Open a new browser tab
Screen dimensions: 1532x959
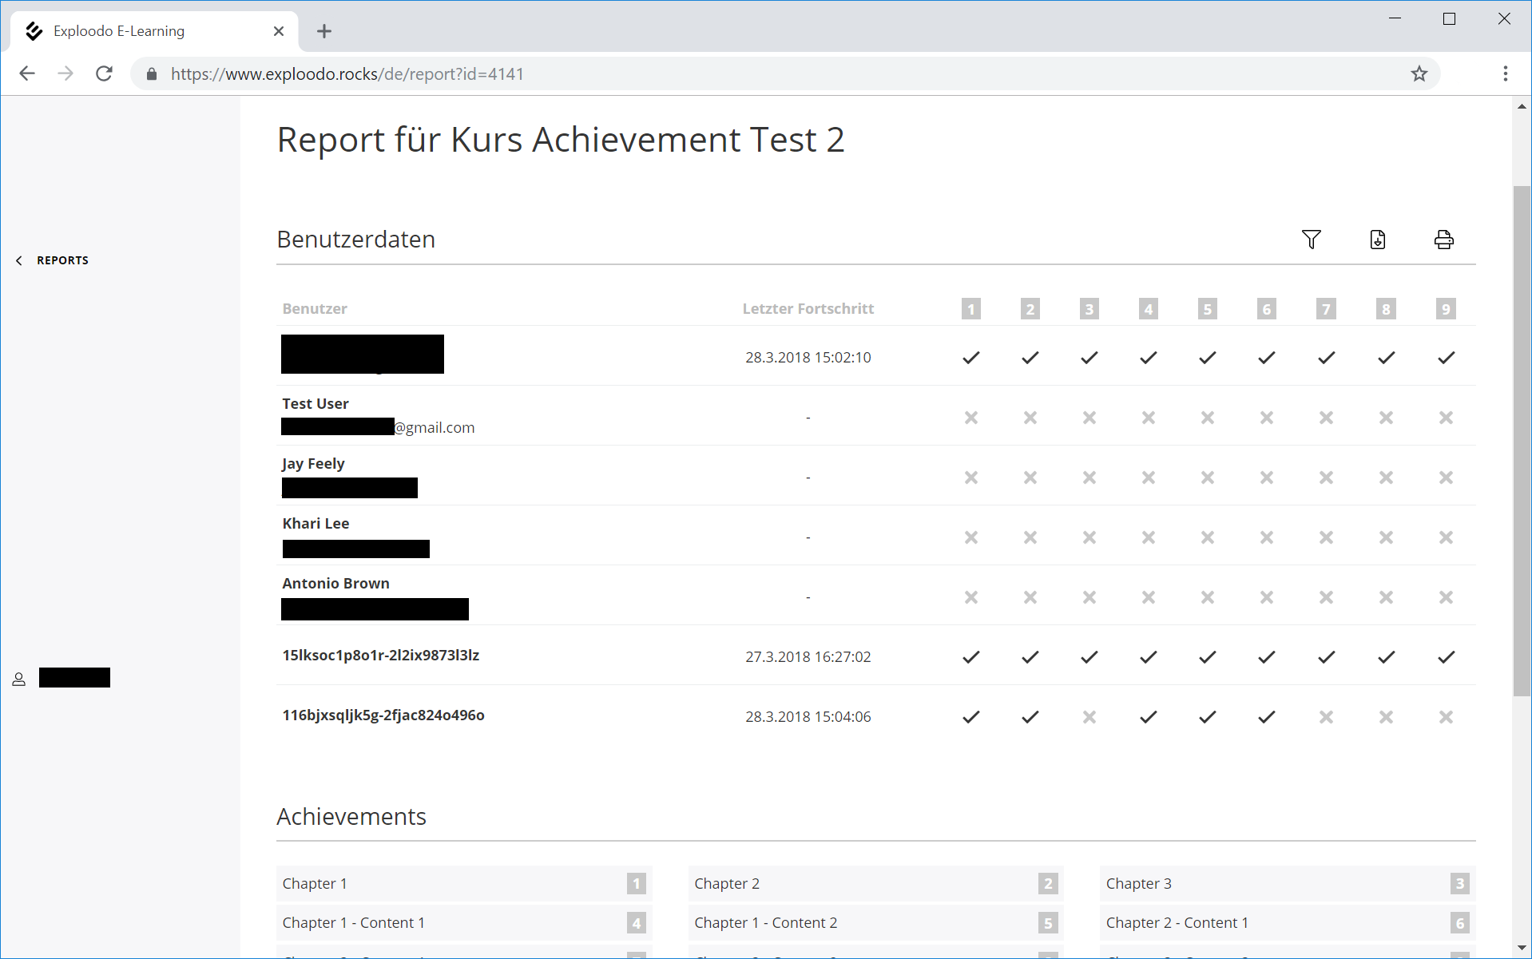[323, 31]
